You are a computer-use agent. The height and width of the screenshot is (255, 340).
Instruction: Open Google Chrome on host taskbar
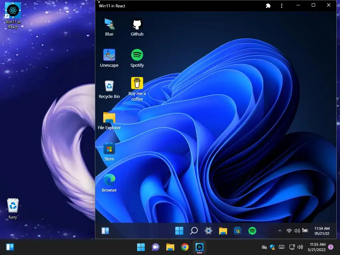click(185, 247)
